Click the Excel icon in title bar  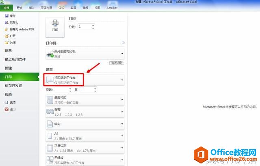[2, 2]
